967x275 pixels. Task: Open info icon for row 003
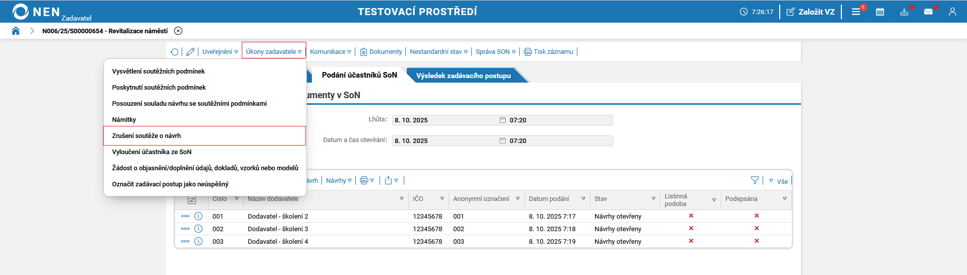198,241
